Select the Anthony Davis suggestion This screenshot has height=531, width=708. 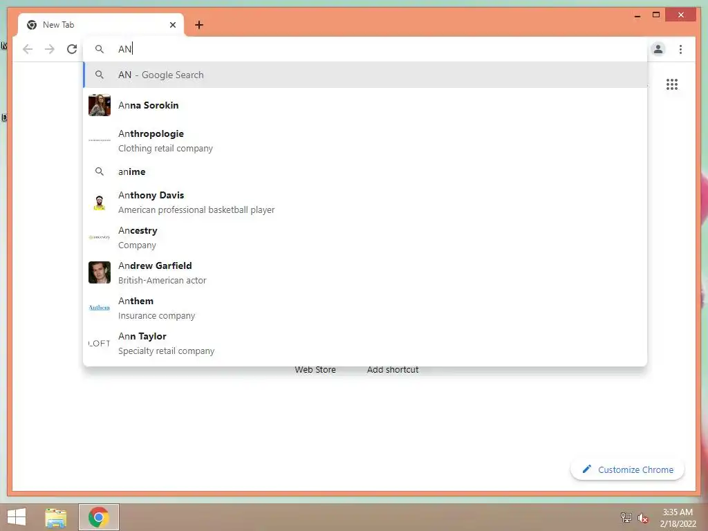click(365, 203)
